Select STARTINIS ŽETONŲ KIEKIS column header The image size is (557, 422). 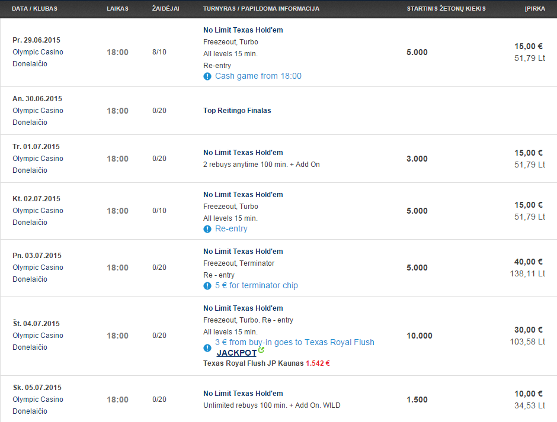pyautogui.click(x=446, y=8)
